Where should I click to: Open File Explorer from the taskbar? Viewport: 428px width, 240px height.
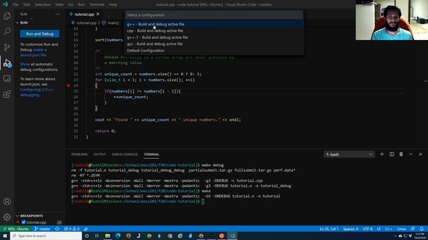(x=108, y=236)
